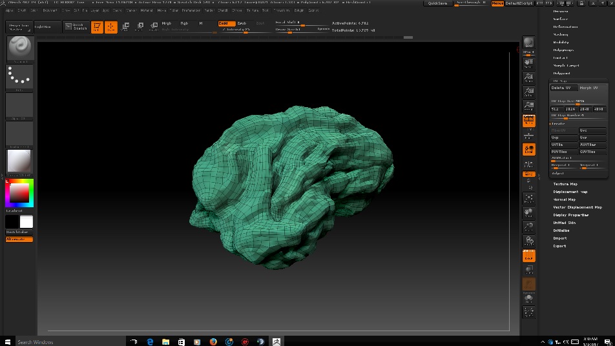Click the PUVTiles button

pos(564,152)
